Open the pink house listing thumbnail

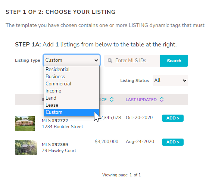[25, 124]
